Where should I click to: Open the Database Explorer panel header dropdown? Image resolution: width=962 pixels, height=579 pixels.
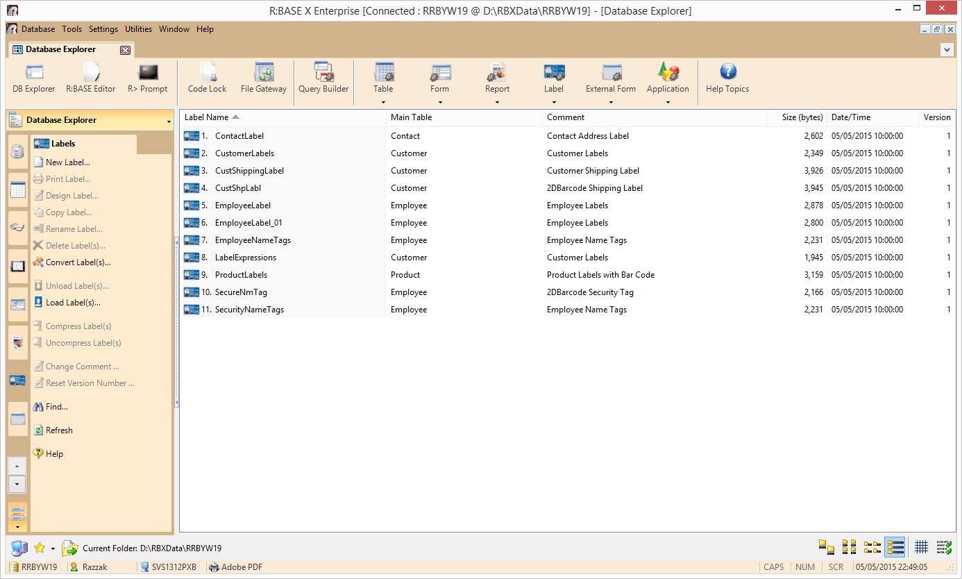169,121
